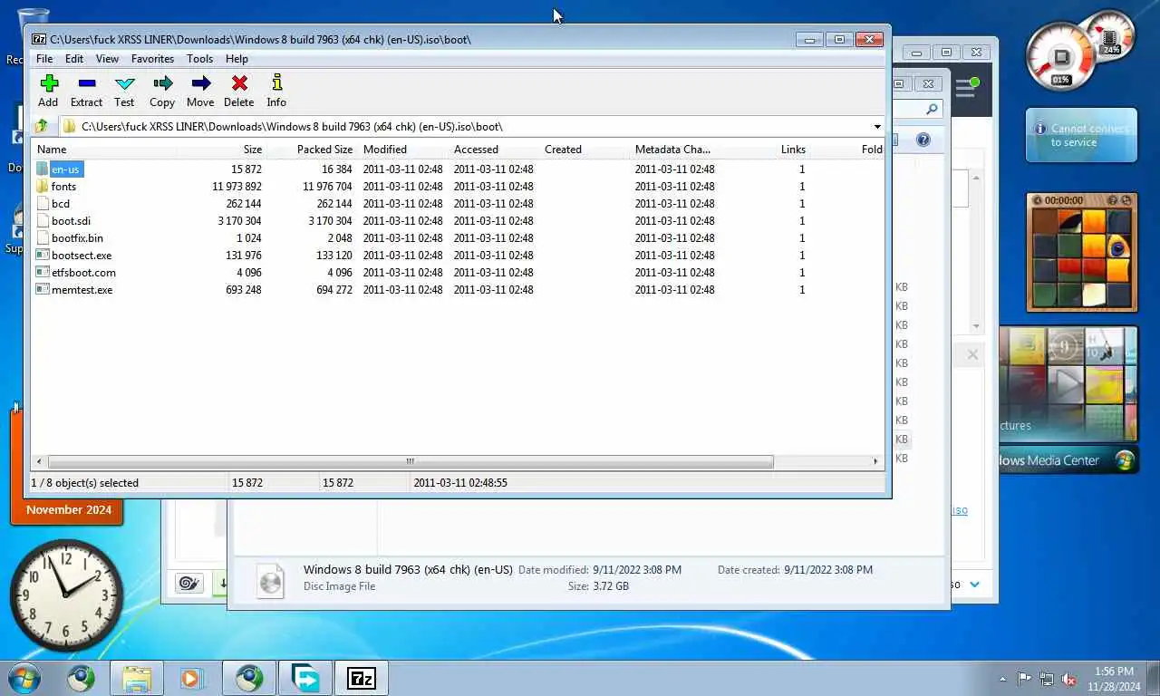Click the horizontal scrollbar thumb in 7-Zip
Viewport: 1160px width, 696px height.
click(410, 461)
